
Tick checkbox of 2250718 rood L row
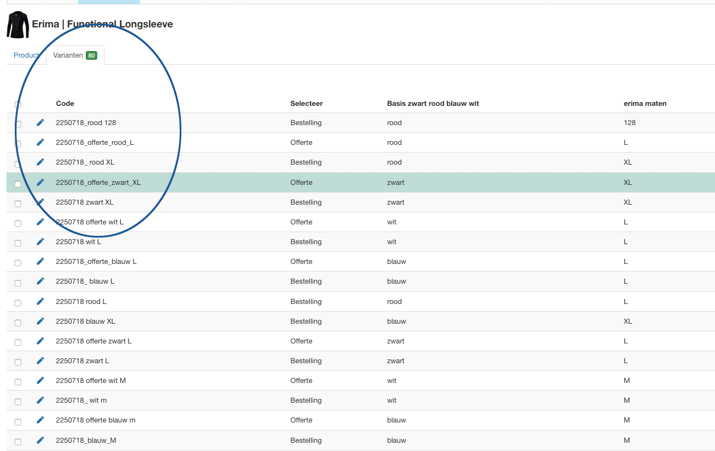(18, 303)
